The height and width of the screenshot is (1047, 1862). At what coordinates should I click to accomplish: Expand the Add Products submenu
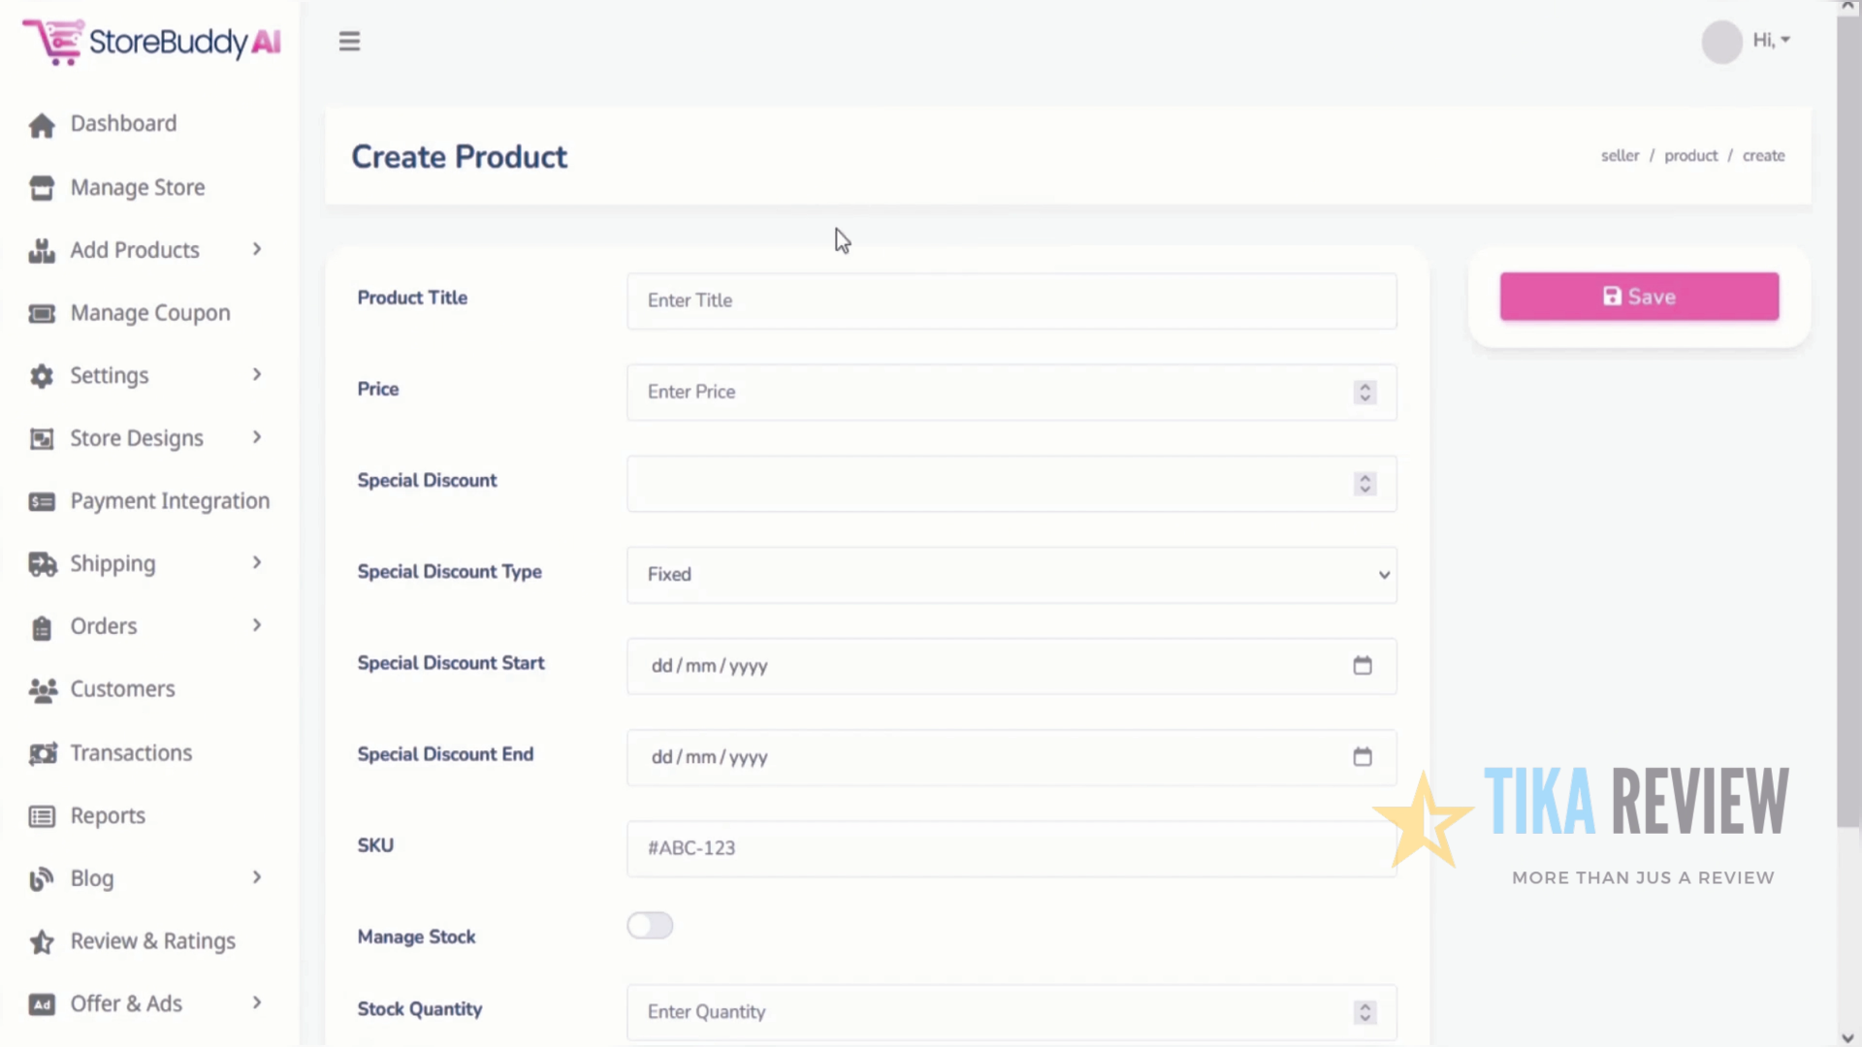[x=256, y=249]
